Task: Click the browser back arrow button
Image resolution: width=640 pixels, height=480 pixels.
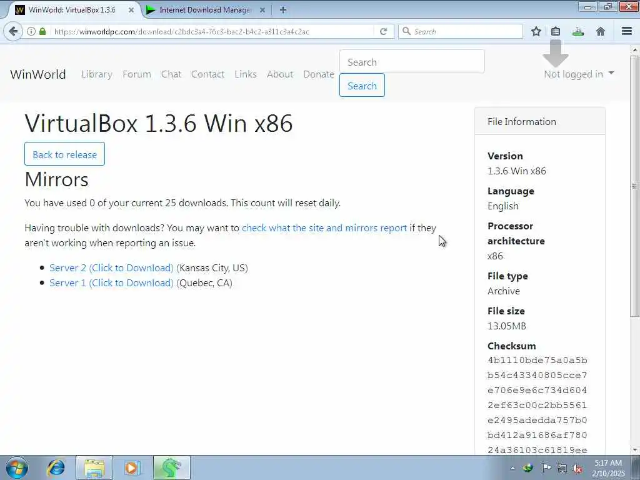Action: click(x=13, y=31)
